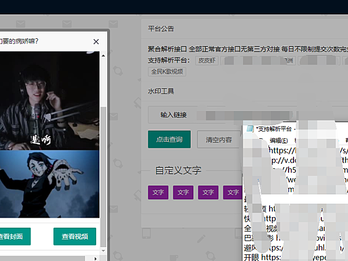Click the singer video thumbnail
Screen dimensions: 348x261
(49, 101)
